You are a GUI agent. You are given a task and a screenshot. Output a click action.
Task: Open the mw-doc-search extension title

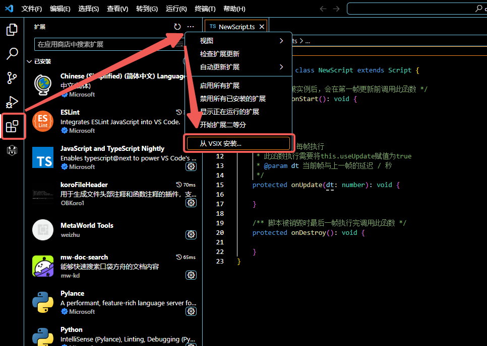pyautogui.click(x=84, y=257)
